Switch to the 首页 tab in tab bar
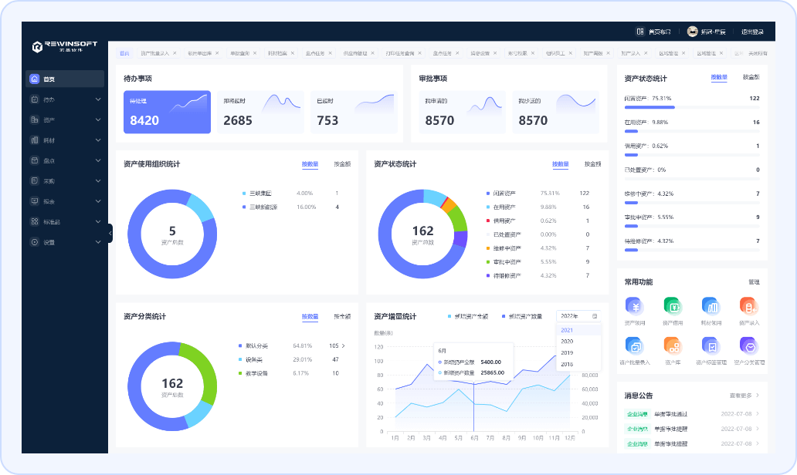This screenshot has height=475, width=797. [x=124, y=54]
